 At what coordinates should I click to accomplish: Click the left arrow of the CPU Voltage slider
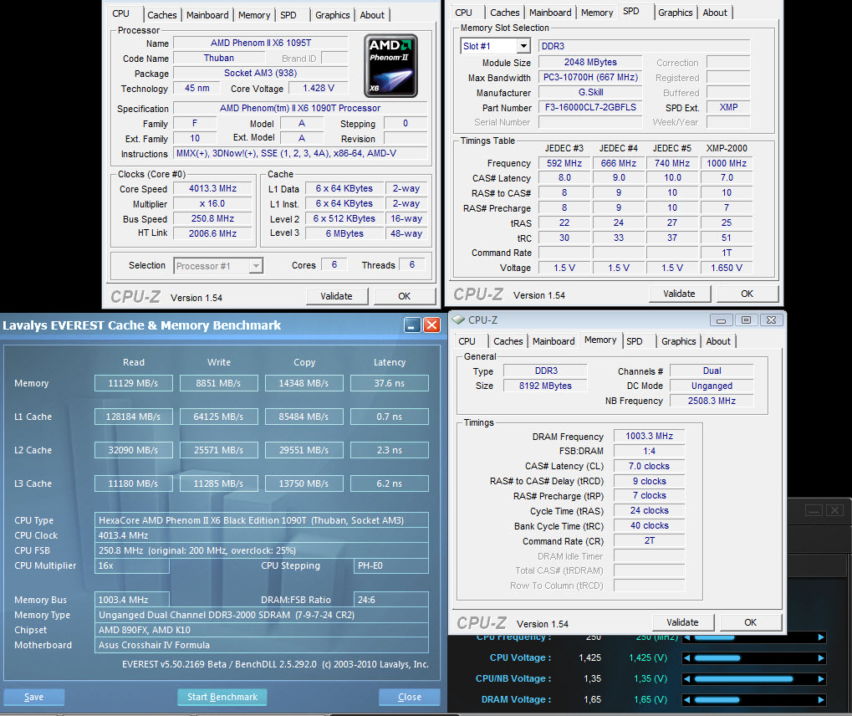coord(686,657)
